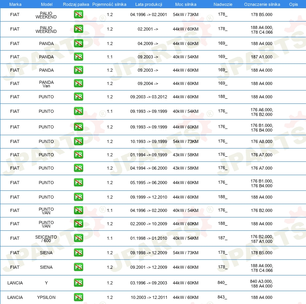Click the petrol icon in the Punto 1.1 09.1993 row
Viewport: 306px width, 304px height.
point(78,111)
